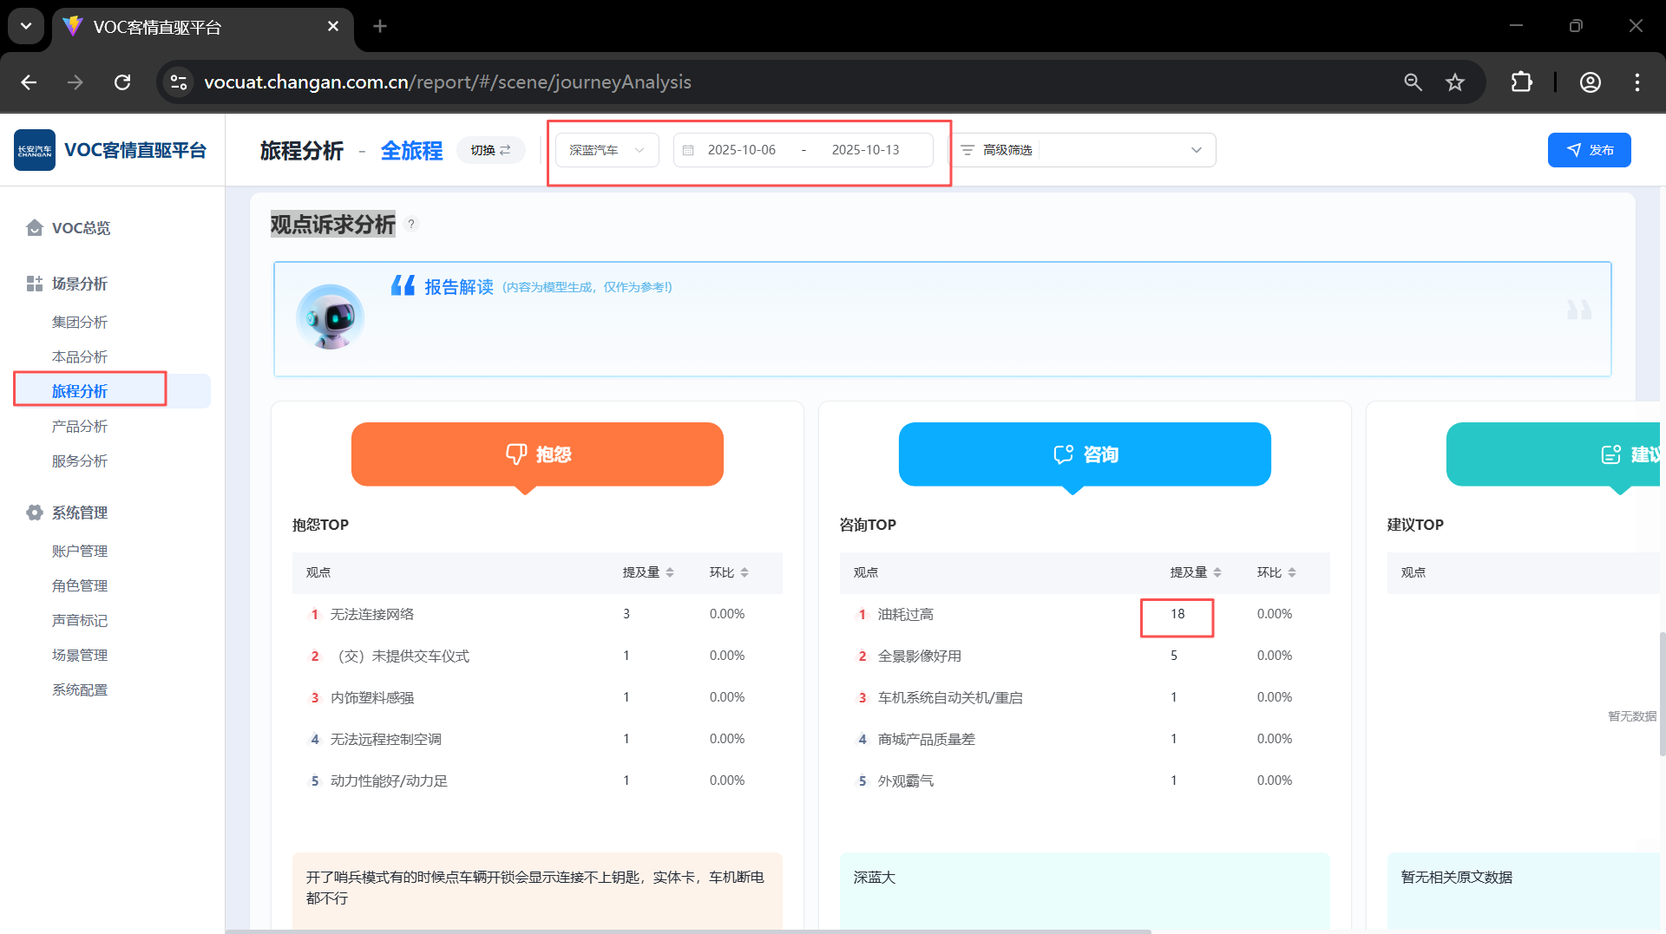Click the 切换 switch button

pyautogui.click(x=490, y=150)
